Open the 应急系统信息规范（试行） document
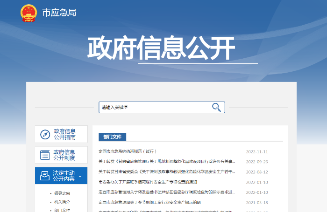Viewport: 327px width, 212px height. pyautogui.click(x=127, y=151)
